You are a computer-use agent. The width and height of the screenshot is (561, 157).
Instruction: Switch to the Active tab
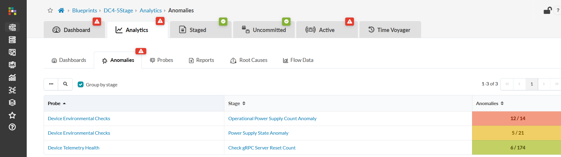tap(327, 30)
